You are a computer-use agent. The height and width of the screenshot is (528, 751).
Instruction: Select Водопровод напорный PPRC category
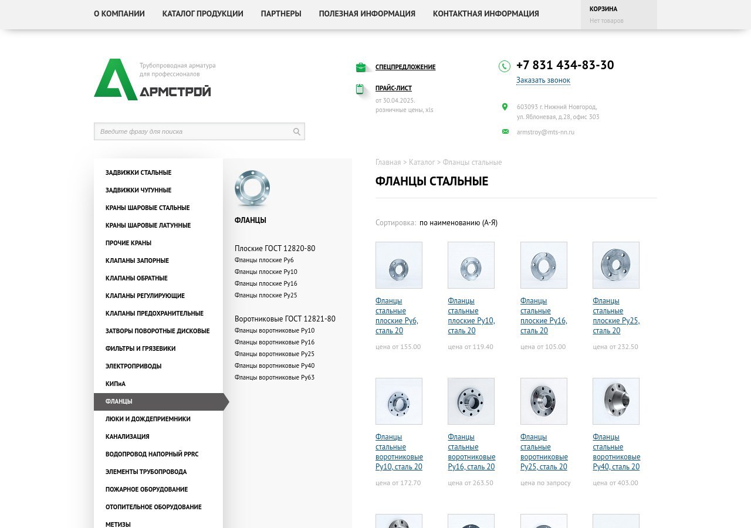click(x=158, y=454)
